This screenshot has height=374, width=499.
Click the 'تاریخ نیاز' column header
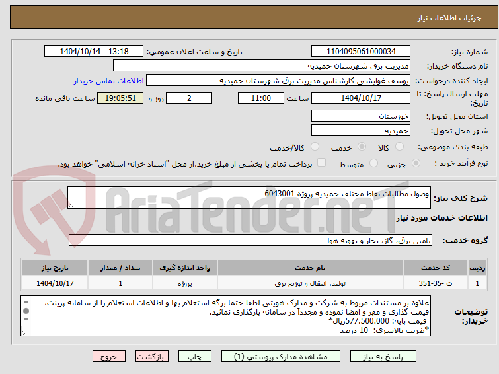(x=55, y=268)
